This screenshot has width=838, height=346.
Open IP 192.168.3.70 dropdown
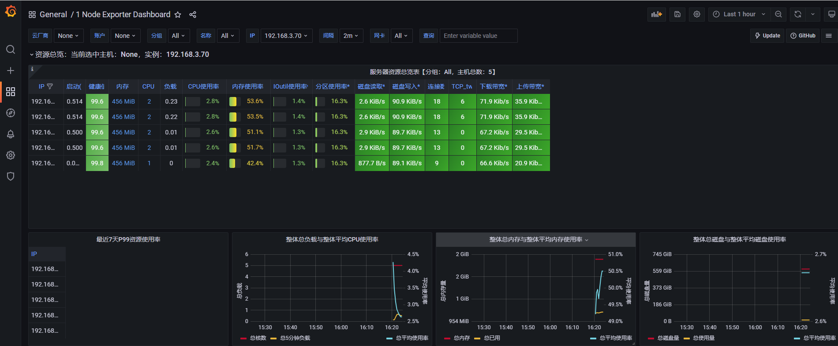pyautogui.click(x=286, y=36)
